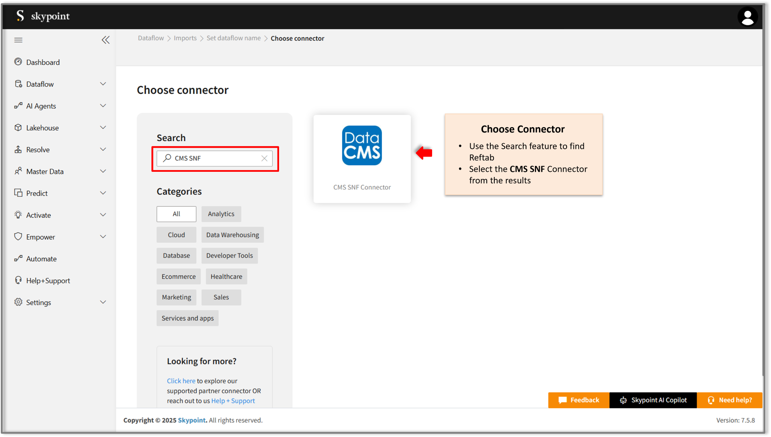Navigate to Imports via the breadcrumb
771x437 pixels.
(x=185, y=38)
